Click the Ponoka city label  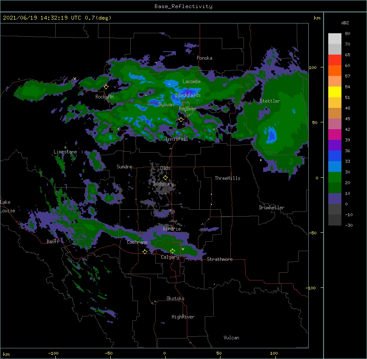[x=204, y=58]
